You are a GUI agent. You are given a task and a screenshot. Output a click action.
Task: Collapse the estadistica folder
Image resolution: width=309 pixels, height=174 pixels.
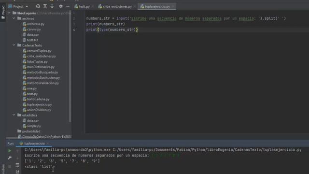[x=14, y=115]
